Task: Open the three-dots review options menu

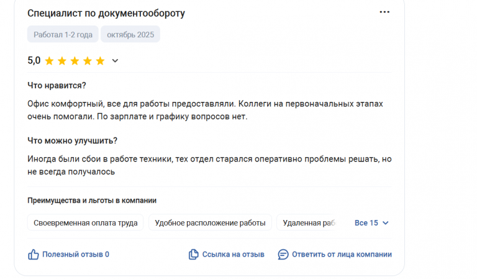Action: [384, 12]
